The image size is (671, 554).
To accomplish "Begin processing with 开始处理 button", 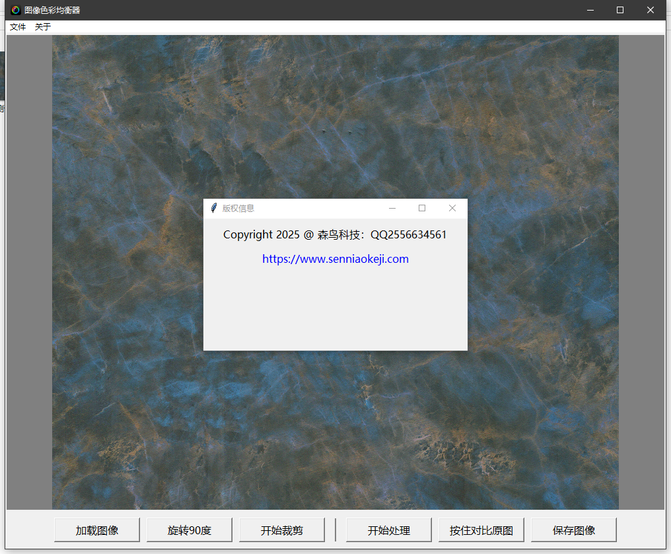I will tap(389, 530).
